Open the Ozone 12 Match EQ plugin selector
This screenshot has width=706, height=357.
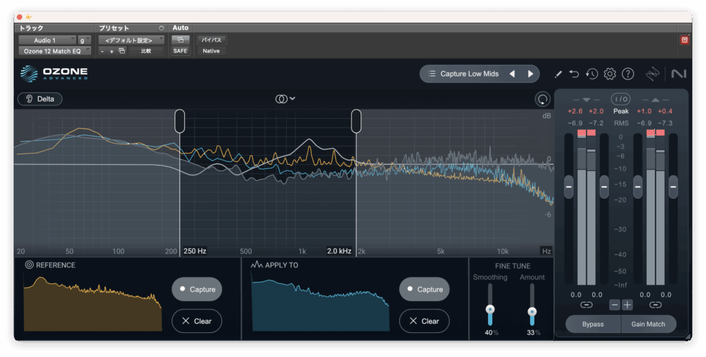(54, 51)
